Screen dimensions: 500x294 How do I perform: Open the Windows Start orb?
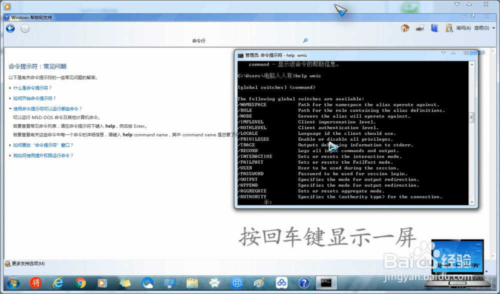(x=13, y=283)
